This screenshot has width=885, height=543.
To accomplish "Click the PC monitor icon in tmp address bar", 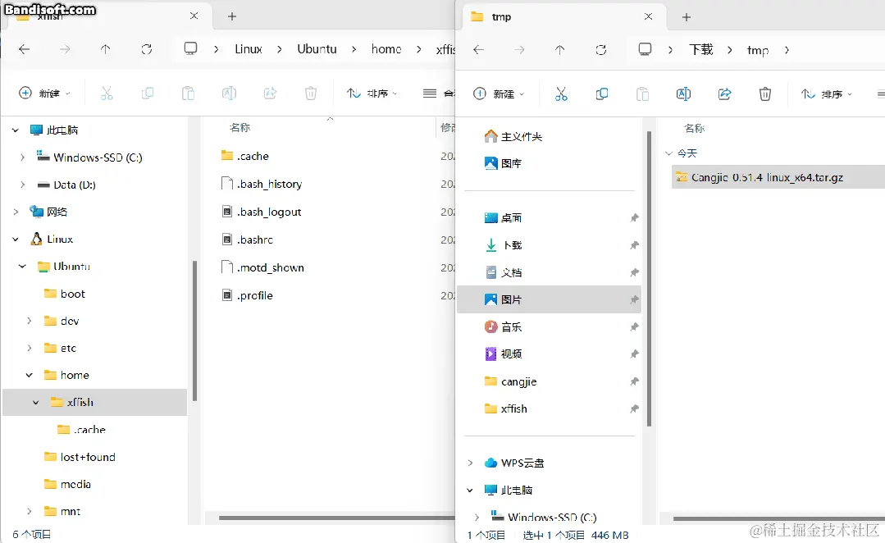I will pyautogui.click(x=645, y=50).
